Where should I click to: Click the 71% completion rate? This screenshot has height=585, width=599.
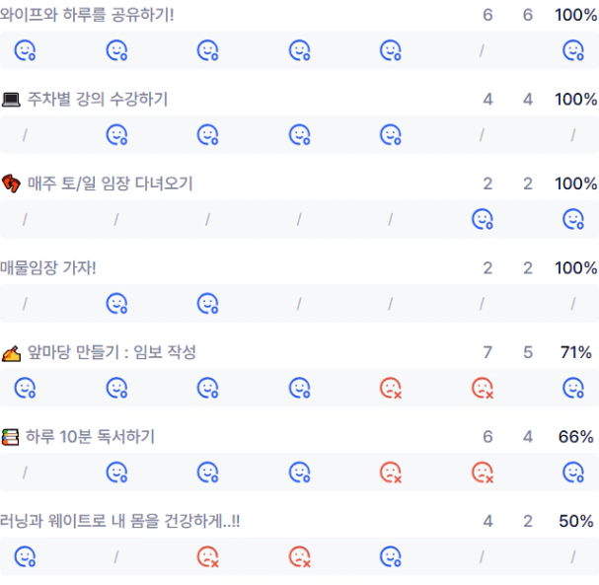[575, 353]
